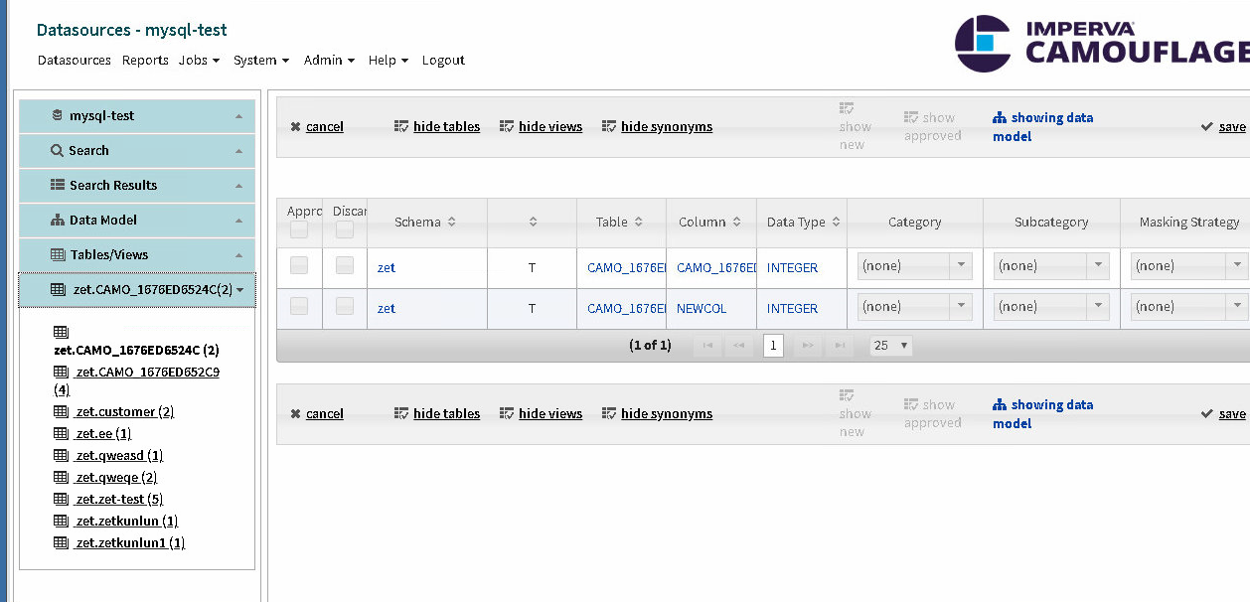Go to last page in paginator

tap(840, 346)
